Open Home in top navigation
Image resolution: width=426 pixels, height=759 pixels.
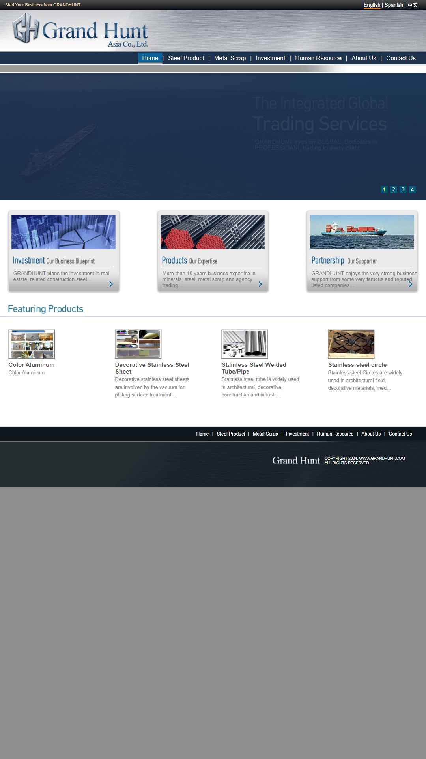[150, 58]
